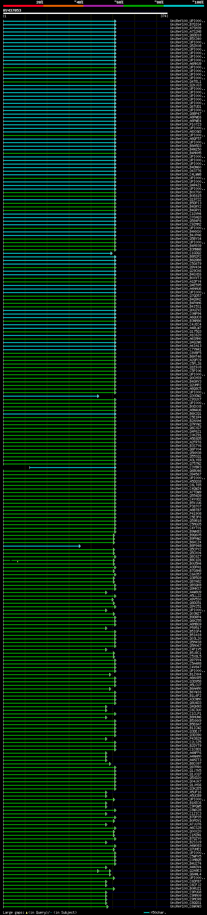Open hit UniRef100_A7S2H8
Image resolution: width=207 pixels, height=915 pixels.
click(x=185, y=31)
